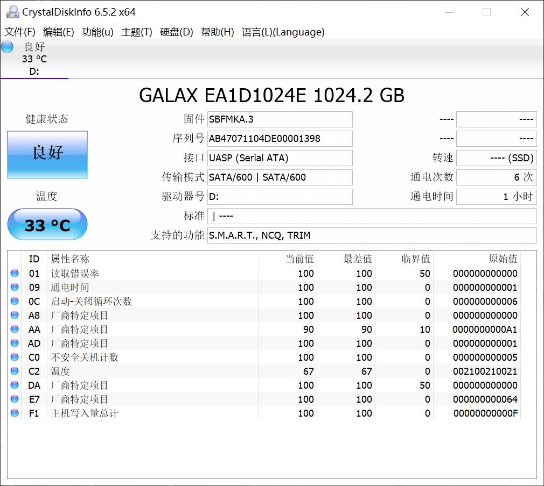This screenshot has height=486, width=544.
Task: Click the 33 °C temperature button
Action: (x=47, y=224)
